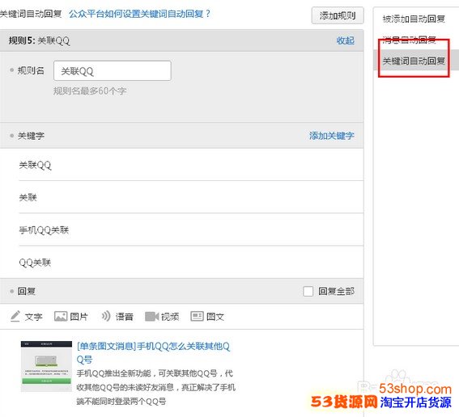Click the 添加关键字 link
Viewport: 459px width, 417px height.
(332, 136)
